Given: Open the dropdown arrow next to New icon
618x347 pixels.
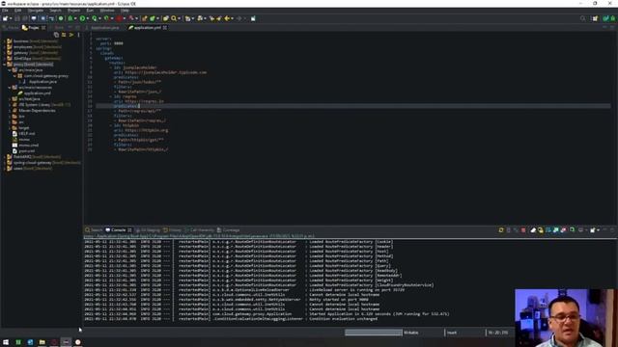Looking at the screenshot, I should pos(11,18).
